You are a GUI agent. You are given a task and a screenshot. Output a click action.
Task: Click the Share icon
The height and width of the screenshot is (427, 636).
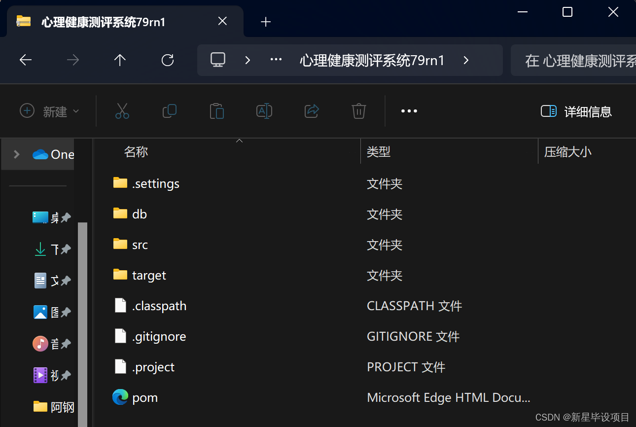[311, 111]
